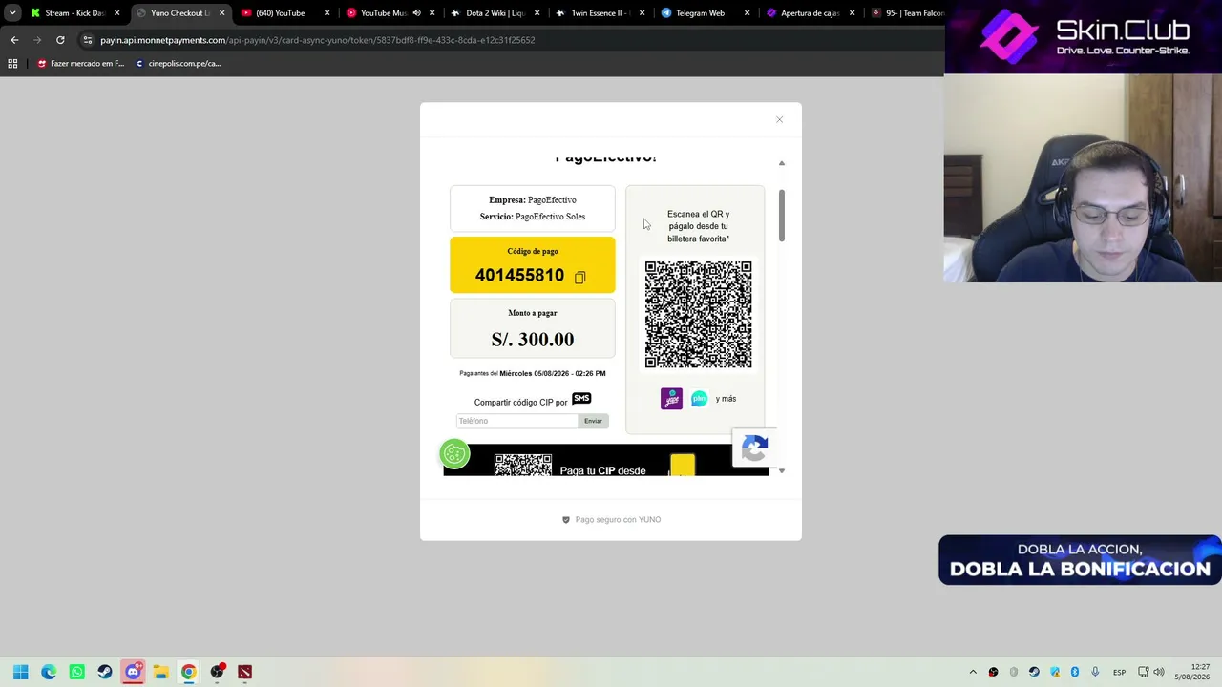Close the (640) YouTube tab

tap(327, 13)
